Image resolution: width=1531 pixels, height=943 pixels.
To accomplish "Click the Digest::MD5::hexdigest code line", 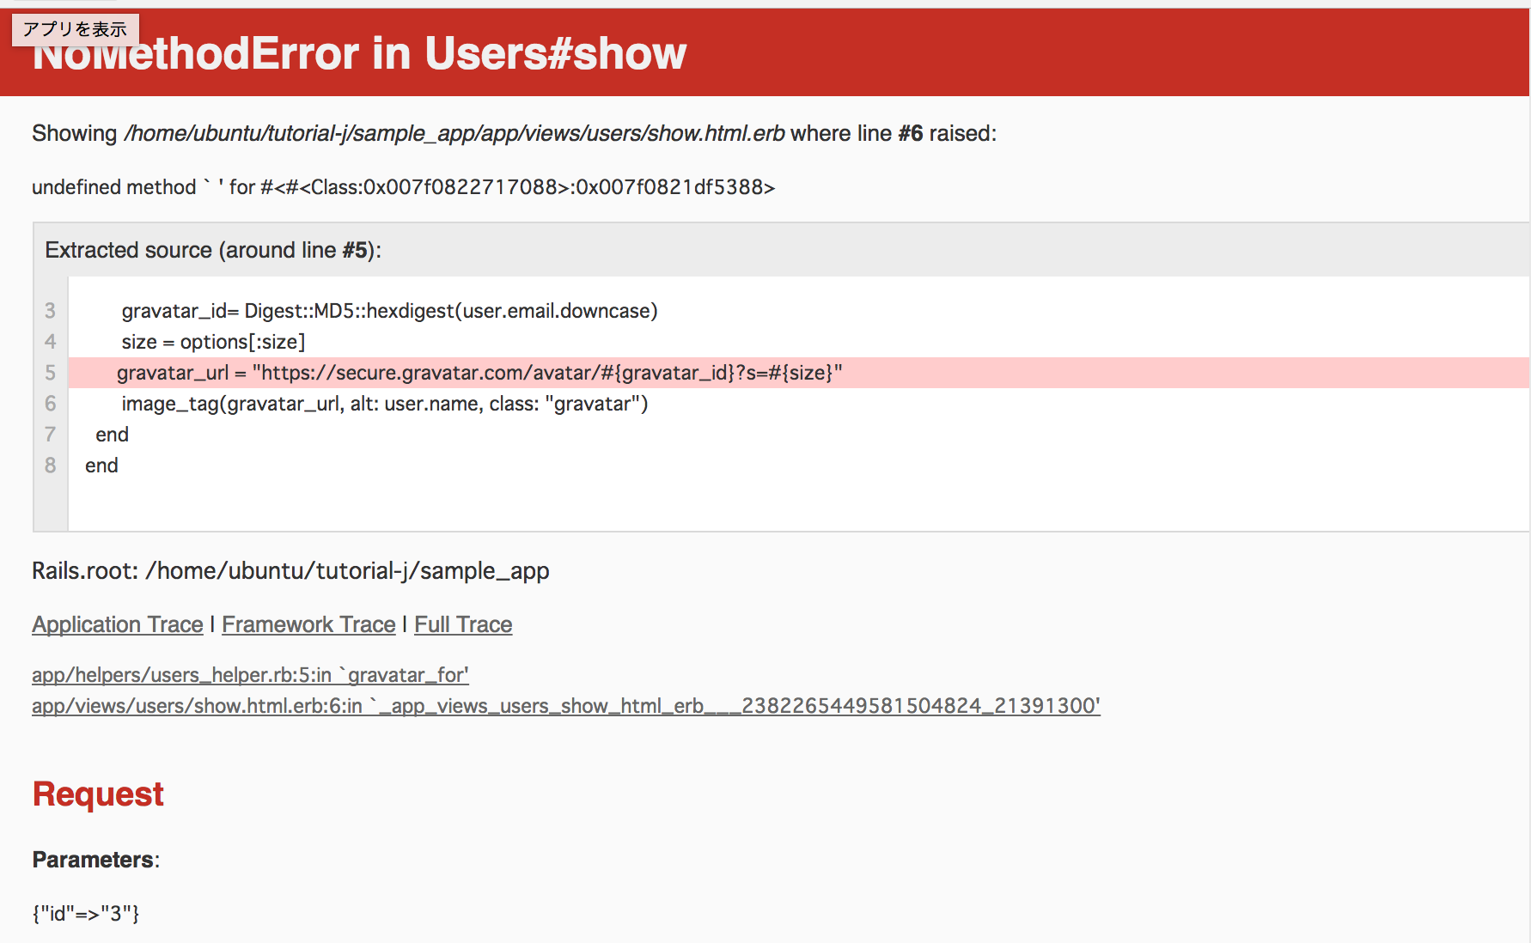I will tap(389, 311).
